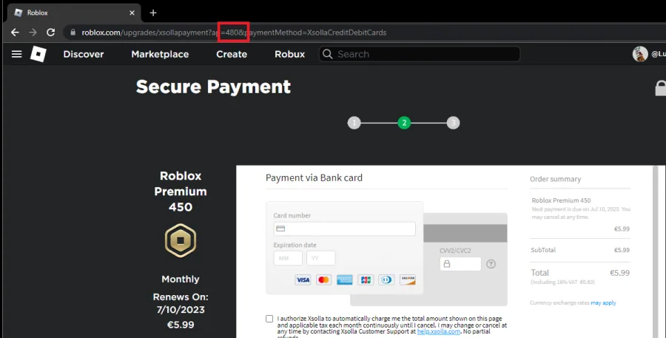Viewport: 666px width, 338px height.
Task: Click the 'Order summary' heading
Action: 555,179
